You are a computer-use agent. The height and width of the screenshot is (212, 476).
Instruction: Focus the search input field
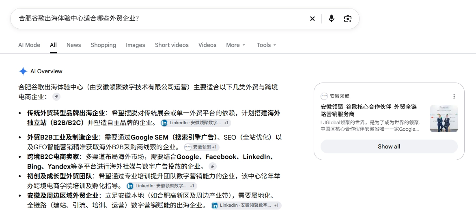pos(161,19)
